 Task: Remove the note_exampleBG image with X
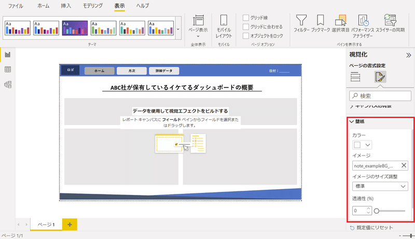[404, 165]
